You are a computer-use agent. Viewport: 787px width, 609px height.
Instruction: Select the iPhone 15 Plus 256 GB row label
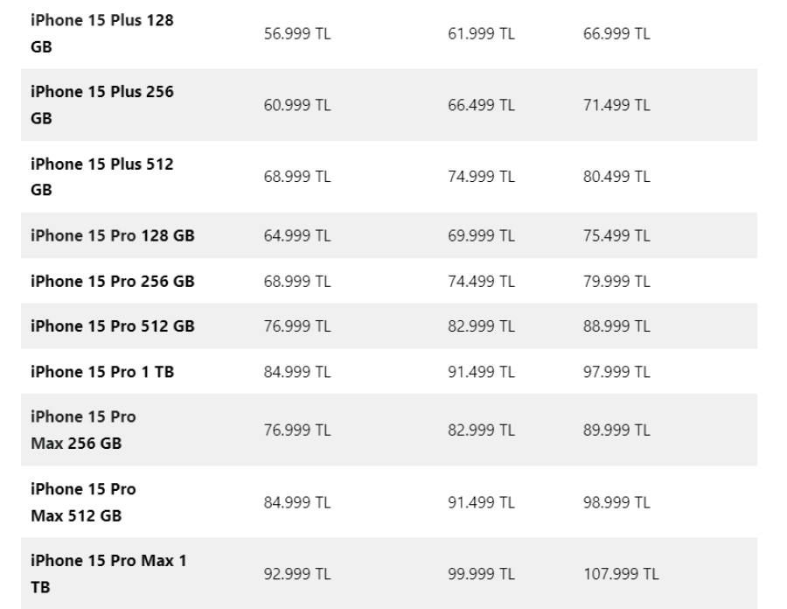coord(101,105)
